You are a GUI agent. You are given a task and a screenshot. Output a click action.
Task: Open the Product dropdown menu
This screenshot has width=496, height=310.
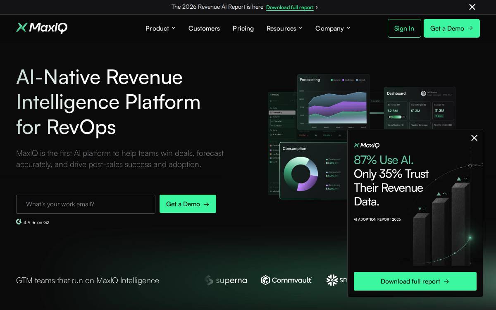(160, 28)
